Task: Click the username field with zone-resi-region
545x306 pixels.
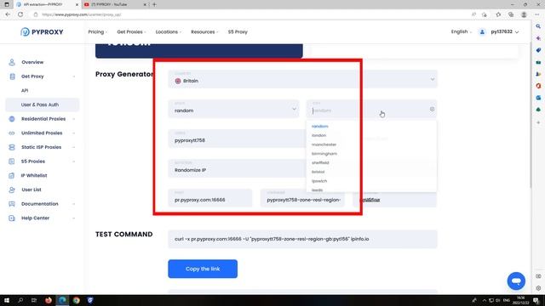Action: [302, 198]
